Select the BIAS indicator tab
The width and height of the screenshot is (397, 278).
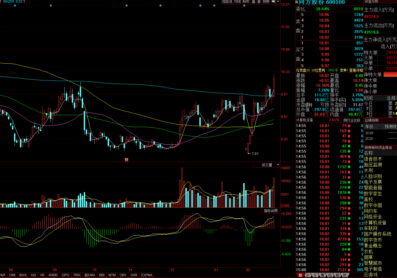(x=23, y=275)
